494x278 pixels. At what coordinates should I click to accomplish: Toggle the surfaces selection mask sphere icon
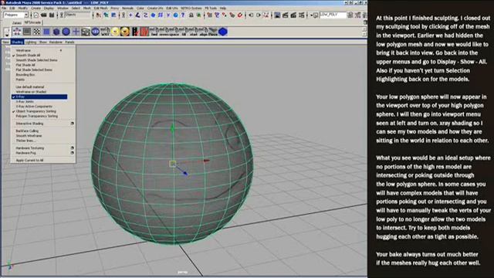(x=153, y=15)
